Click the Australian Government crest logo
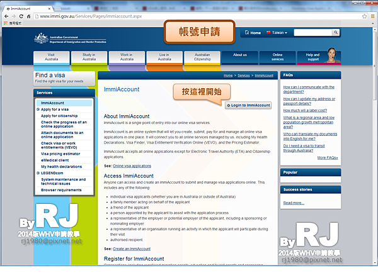 [42, 38]
